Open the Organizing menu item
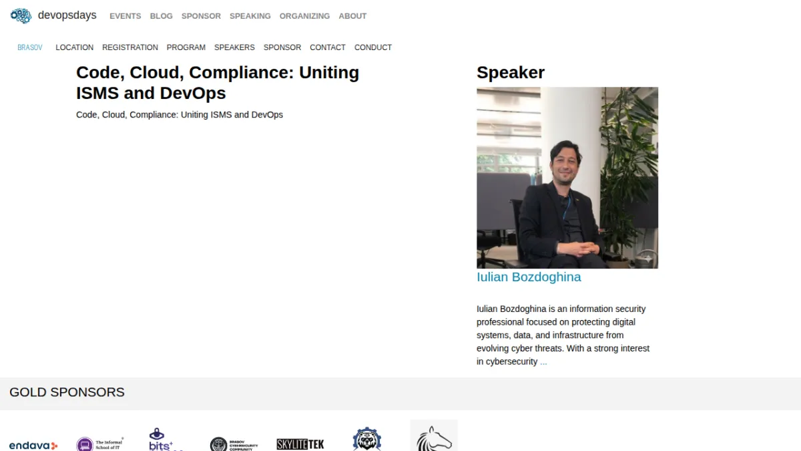This screenshot has height=451, width=801. point(304,16)
